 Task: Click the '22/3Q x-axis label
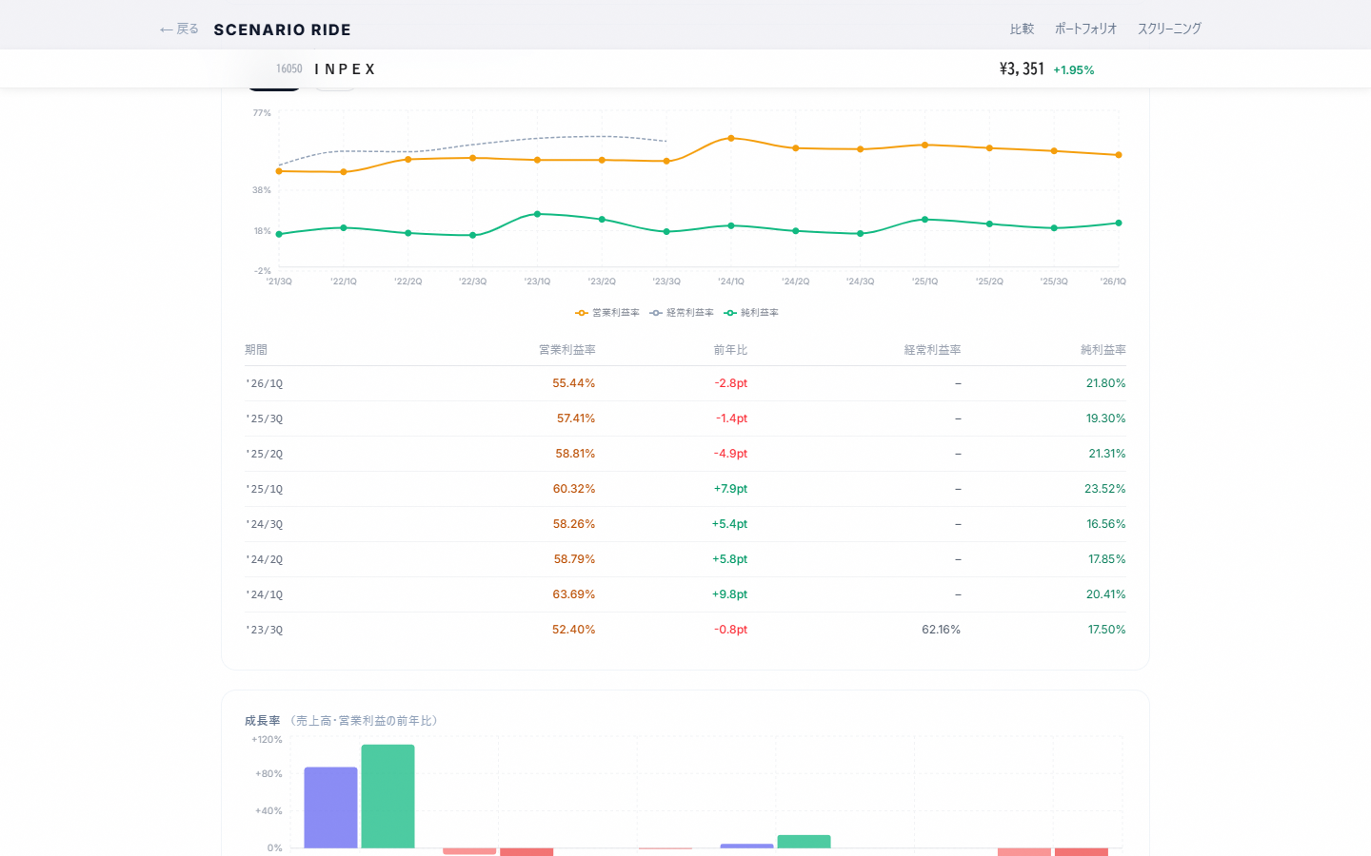[473, 282]
